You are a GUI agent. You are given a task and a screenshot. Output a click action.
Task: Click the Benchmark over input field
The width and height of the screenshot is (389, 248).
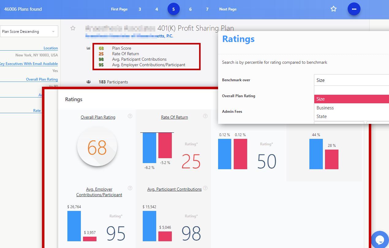351,80
